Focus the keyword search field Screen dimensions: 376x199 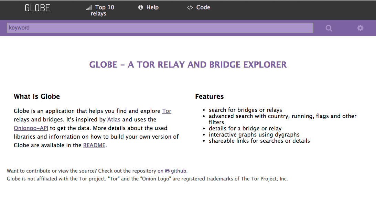point(160,28)
